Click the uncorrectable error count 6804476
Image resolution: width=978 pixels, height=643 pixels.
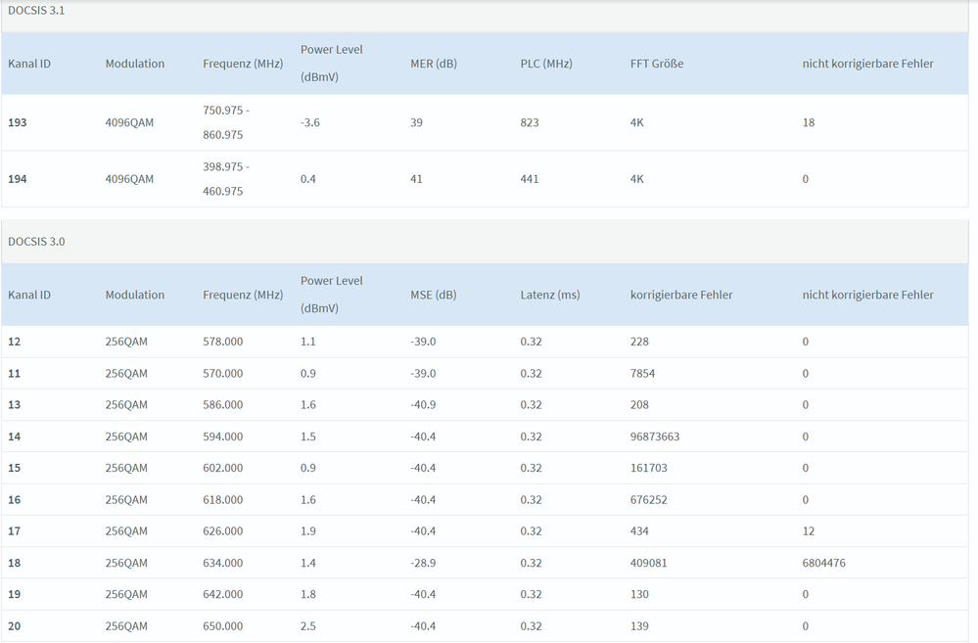click(x=824, y=563)
